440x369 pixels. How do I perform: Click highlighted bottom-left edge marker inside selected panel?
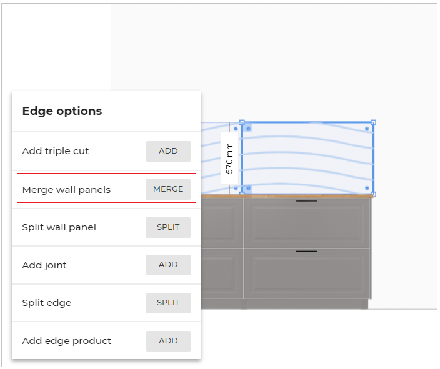pos(248,188)
